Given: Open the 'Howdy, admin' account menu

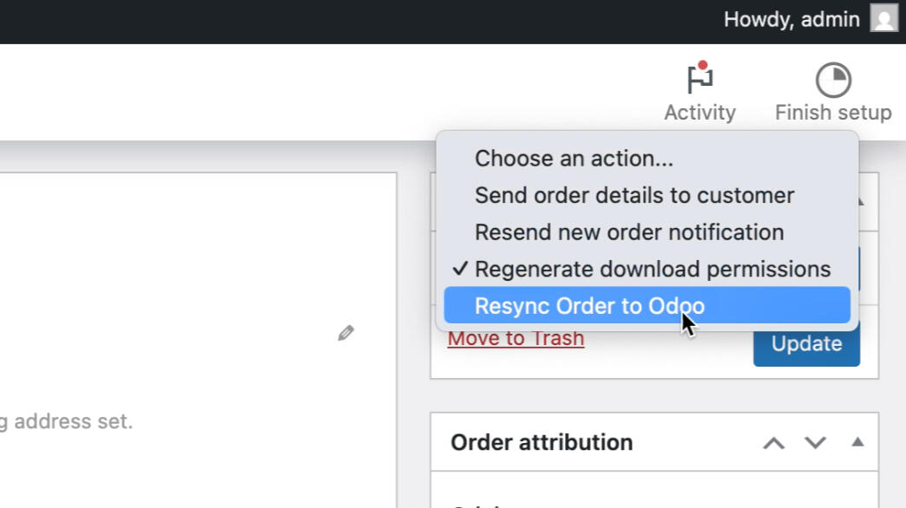Looking at the screenshot, I should 791,19.
